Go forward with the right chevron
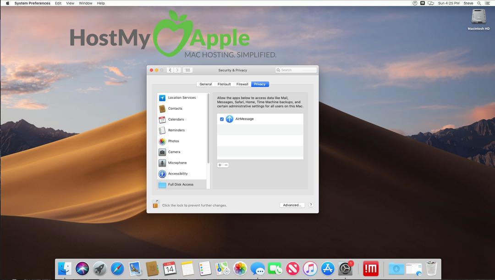 177,70
